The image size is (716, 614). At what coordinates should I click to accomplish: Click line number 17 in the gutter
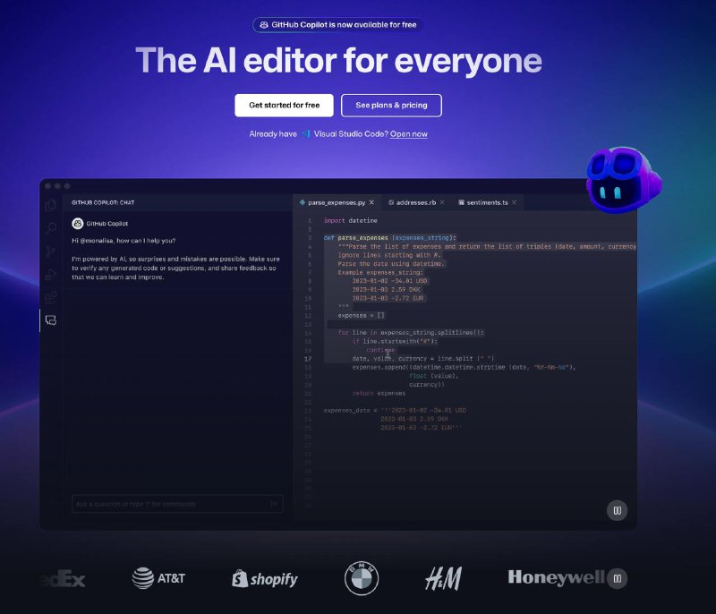point(308,359)
